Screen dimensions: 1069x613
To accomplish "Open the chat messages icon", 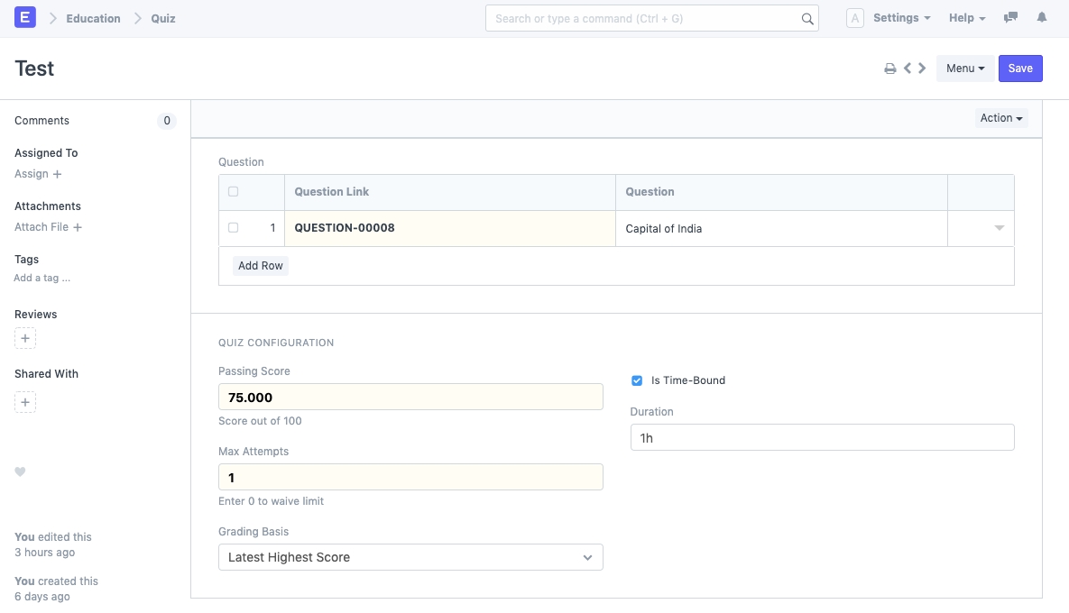I will [1011, 18].
